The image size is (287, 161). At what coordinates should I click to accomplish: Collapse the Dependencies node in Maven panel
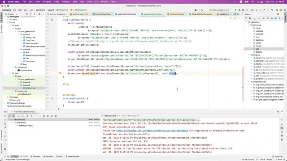click(249, 81)
